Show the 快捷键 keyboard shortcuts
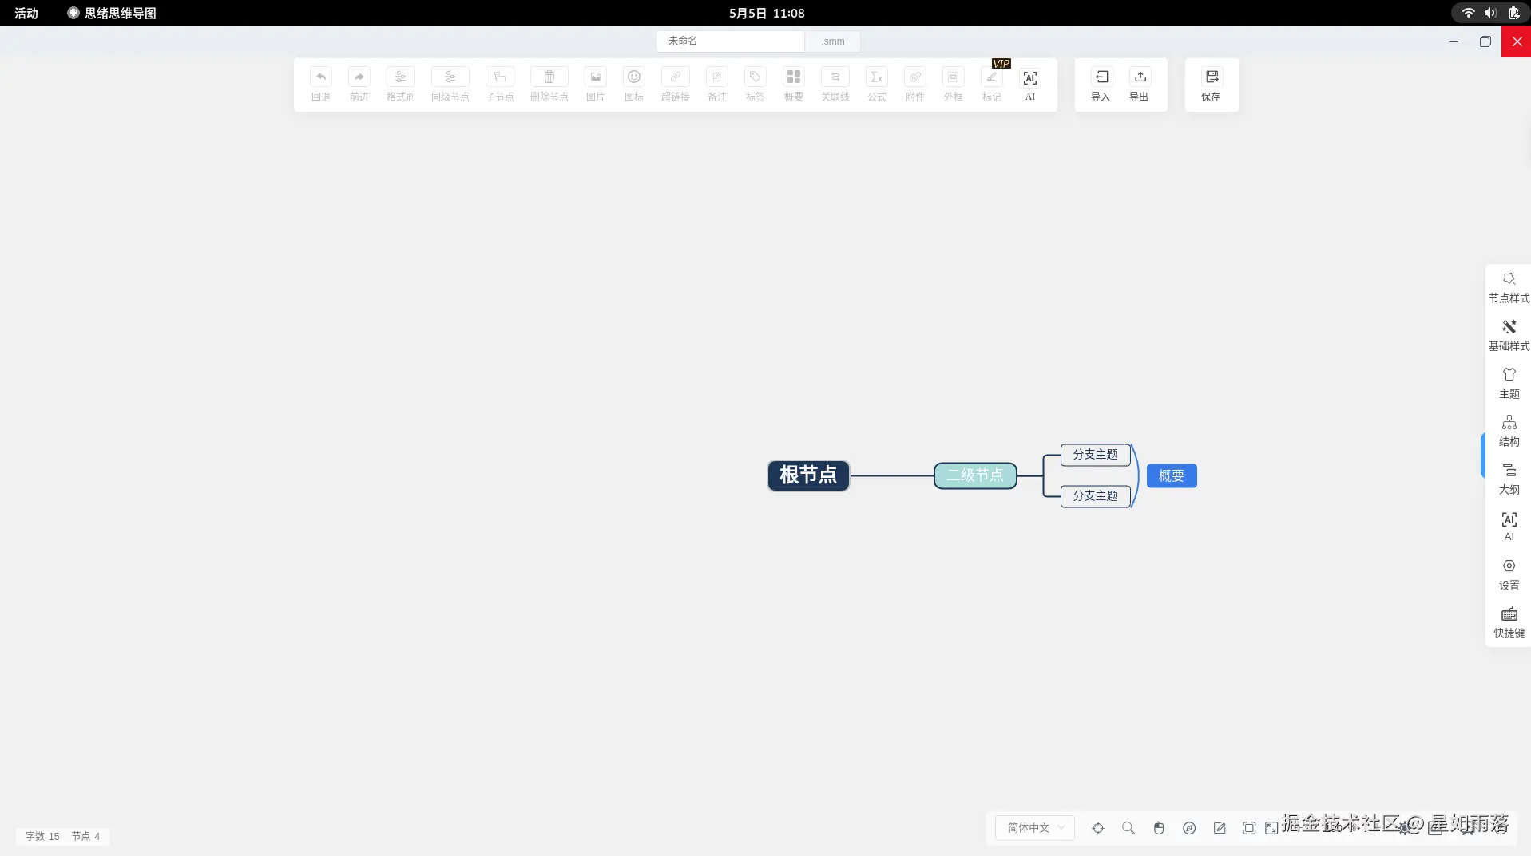 1509,622
